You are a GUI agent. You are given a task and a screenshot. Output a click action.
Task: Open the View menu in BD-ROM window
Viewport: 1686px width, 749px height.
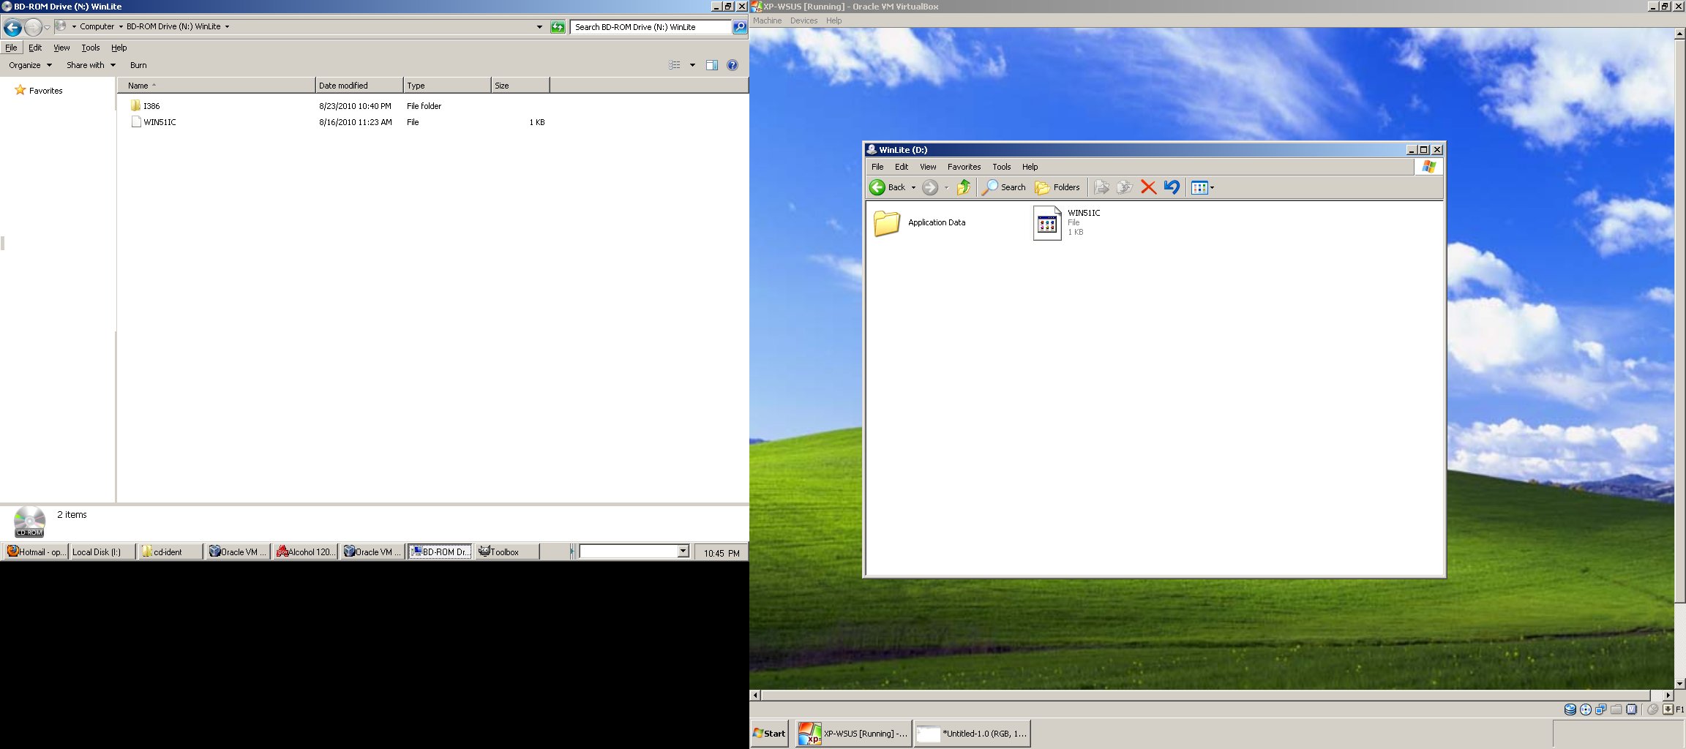(61, 48)
